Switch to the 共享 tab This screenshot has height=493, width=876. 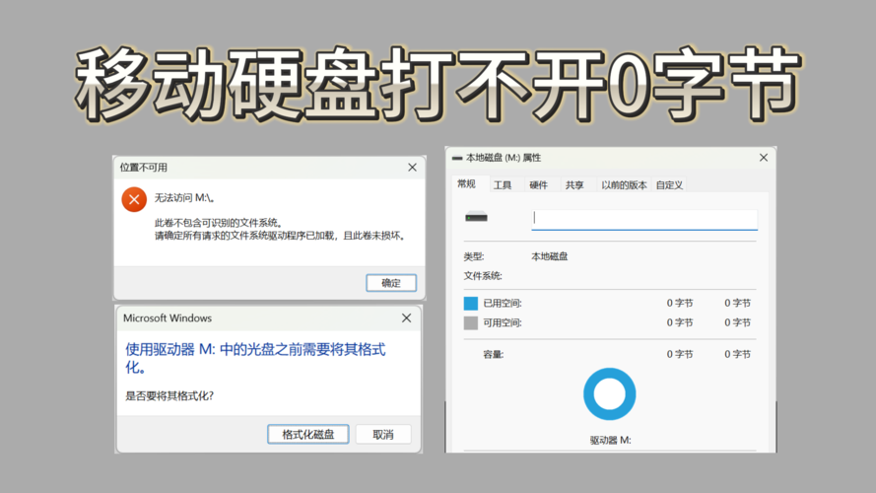pyautogui.click(x=574, y=185)
